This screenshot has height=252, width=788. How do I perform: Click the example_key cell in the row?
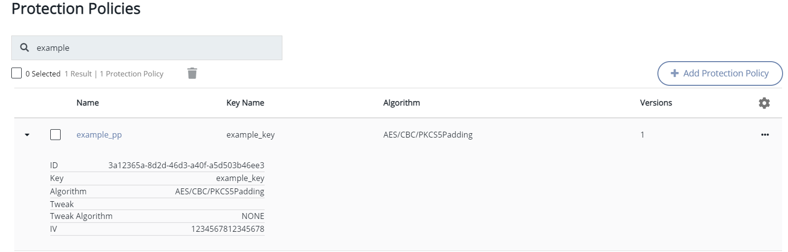250,135
